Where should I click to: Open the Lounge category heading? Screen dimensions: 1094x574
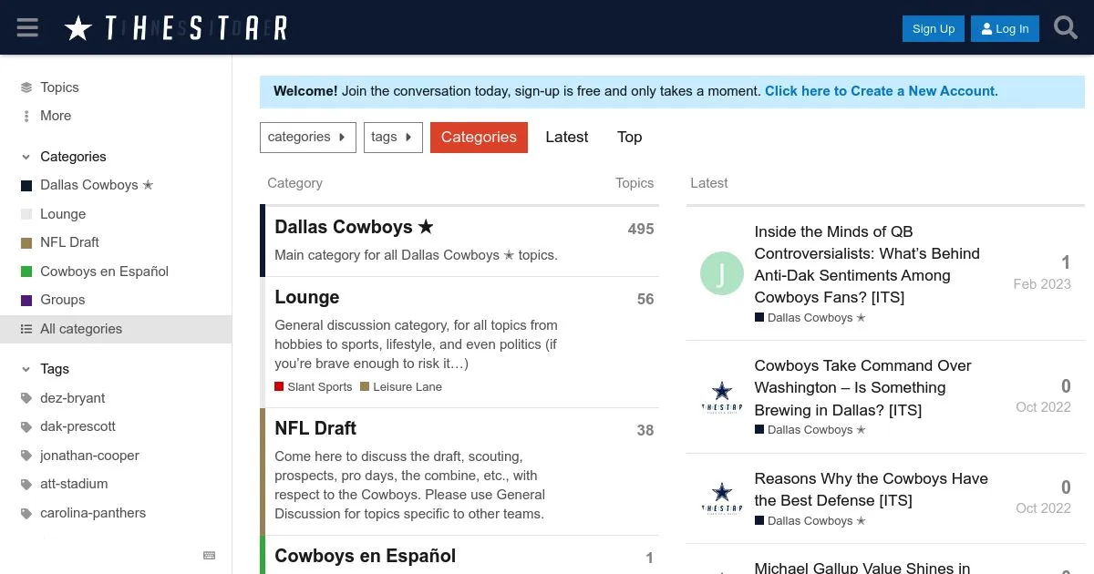tap(307, 297)
